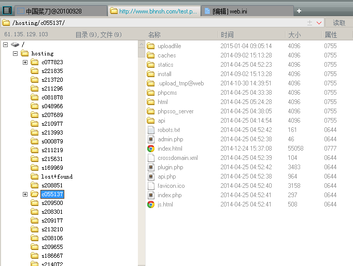
Task: Click the install folder icon
Action: [x=151, y=74]
